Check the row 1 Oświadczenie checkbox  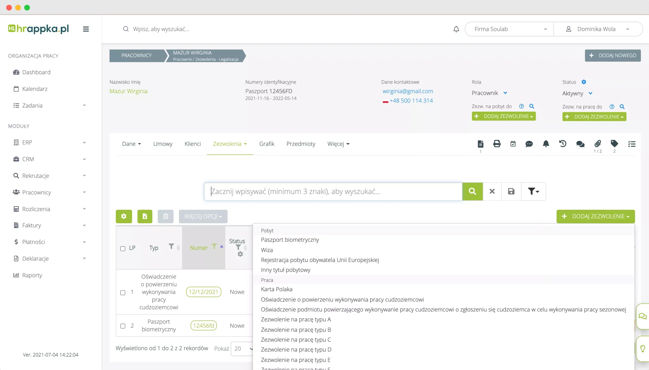point(123,293)
